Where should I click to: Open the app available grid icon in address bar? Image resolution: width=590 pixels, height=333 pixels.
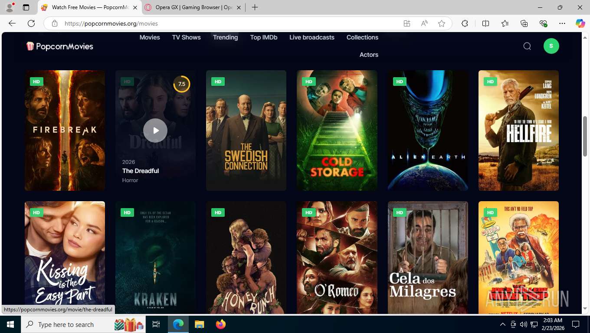tap(407, 23)
